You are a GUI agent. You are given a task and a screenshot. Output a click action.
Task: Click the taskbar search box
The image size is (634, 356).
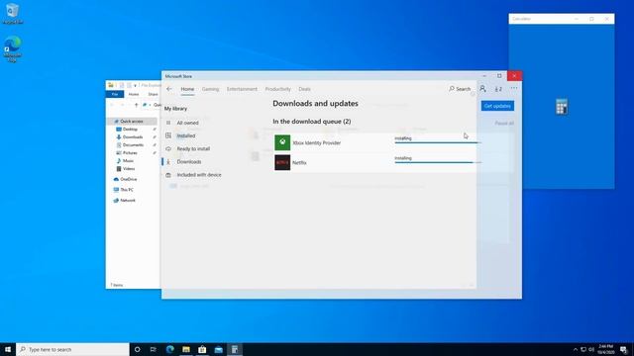(72, 349)
